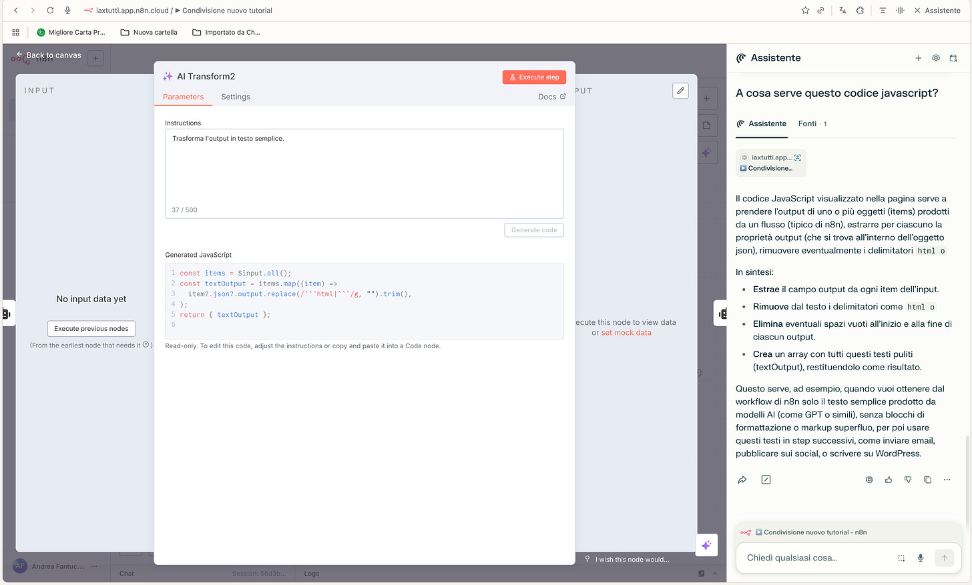Switch to the Fonti sources tab
The height and width of the screenshot is (585, 972).
click(x=812, y=124)
